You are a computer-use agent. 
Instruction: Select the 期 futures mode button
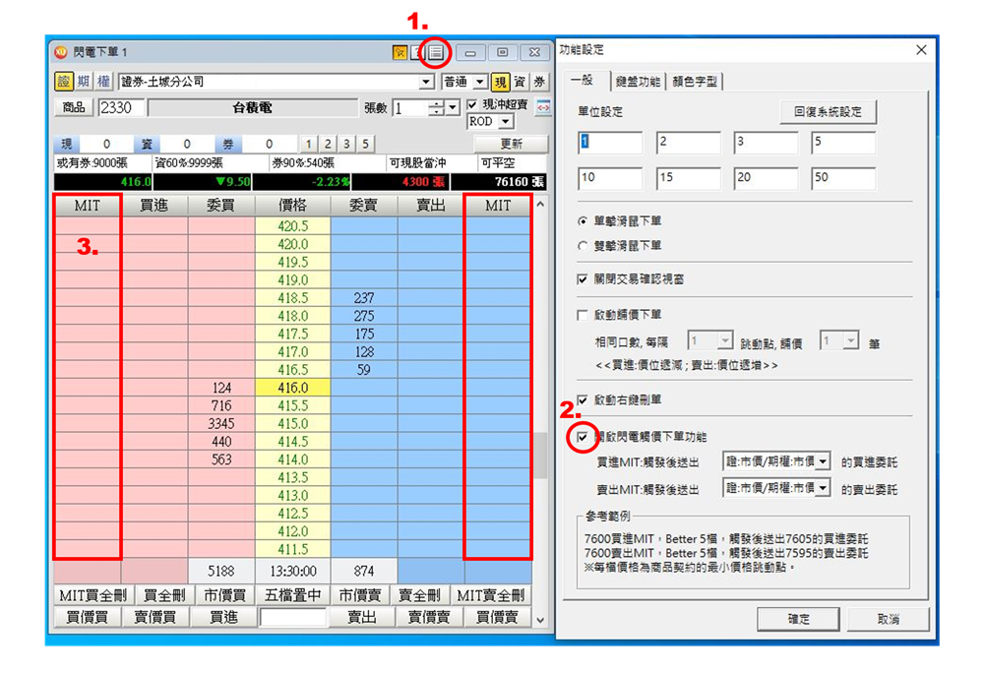click(84, 82)
